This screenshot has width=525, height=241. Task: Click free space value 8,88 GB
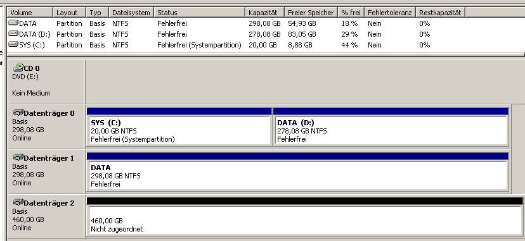(300, 45)
